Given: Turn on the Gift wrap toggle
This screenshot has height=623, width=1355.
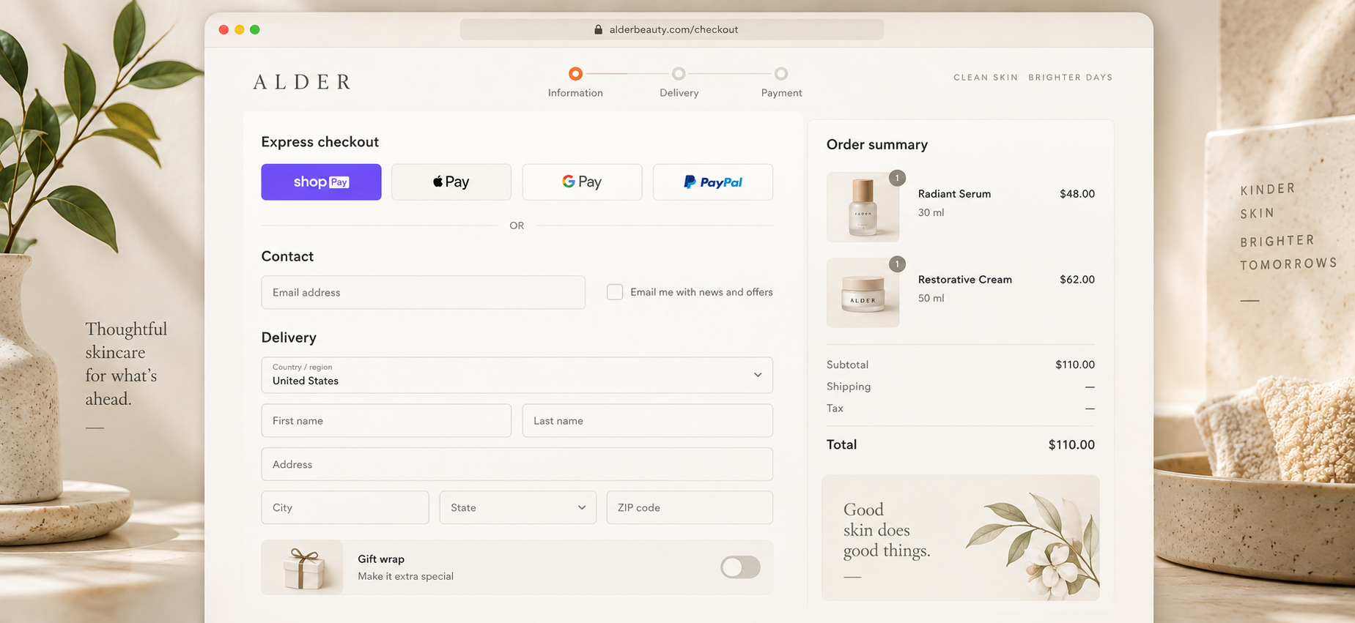Looking at the screenshot, I should [740, 567].
